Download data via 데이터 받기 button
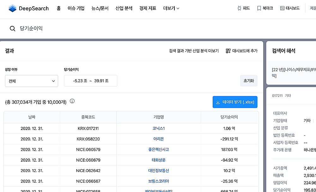The width and height of the screenshot is (316, 192). point(235,102)
